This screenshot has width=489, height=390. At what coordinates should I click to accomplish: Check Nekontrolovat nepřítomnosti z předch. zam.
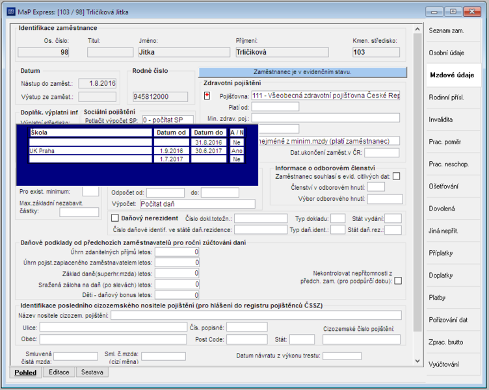[398, 281]
